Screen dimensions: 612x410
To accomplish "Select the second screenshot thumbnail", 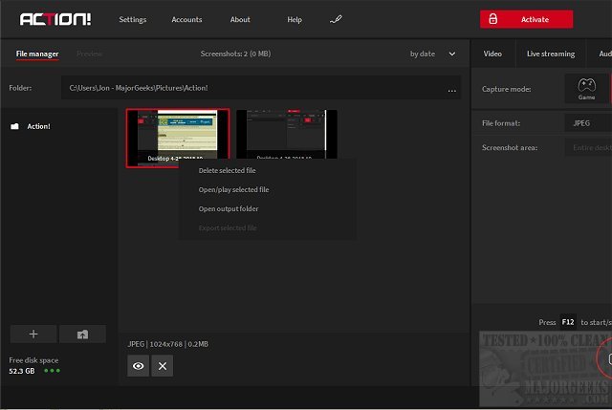I will coord(284,134).
